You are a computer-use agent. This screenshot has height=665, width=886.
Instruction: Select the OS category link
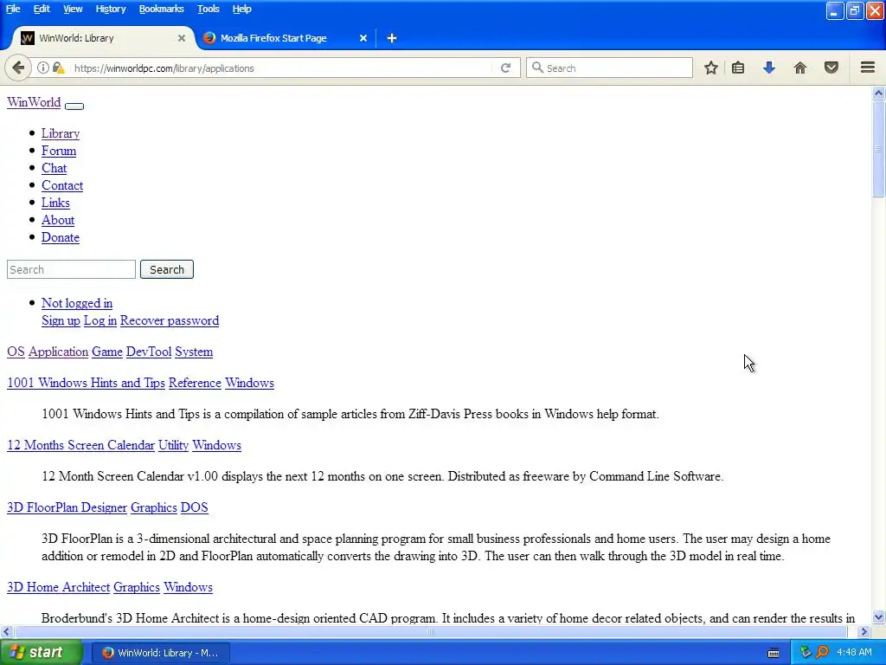pos(16,352)
